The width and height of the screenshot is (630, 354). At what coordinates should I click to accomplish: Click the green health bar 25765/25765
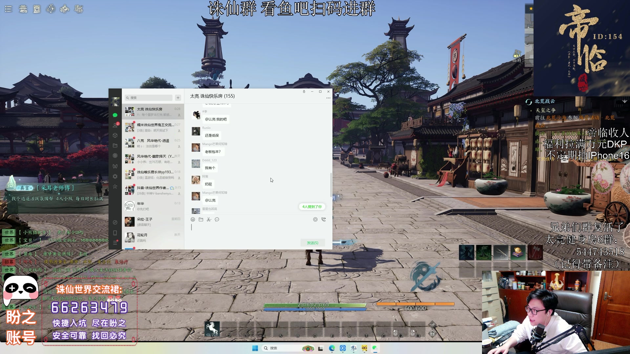(x=315, y=305)
